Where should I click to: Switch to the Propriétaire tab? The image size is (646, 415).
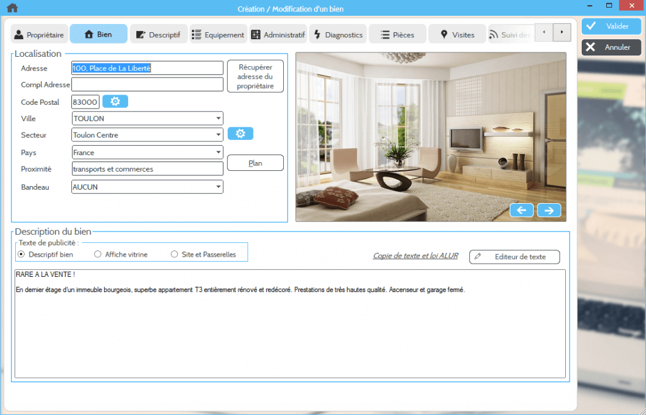39,35
